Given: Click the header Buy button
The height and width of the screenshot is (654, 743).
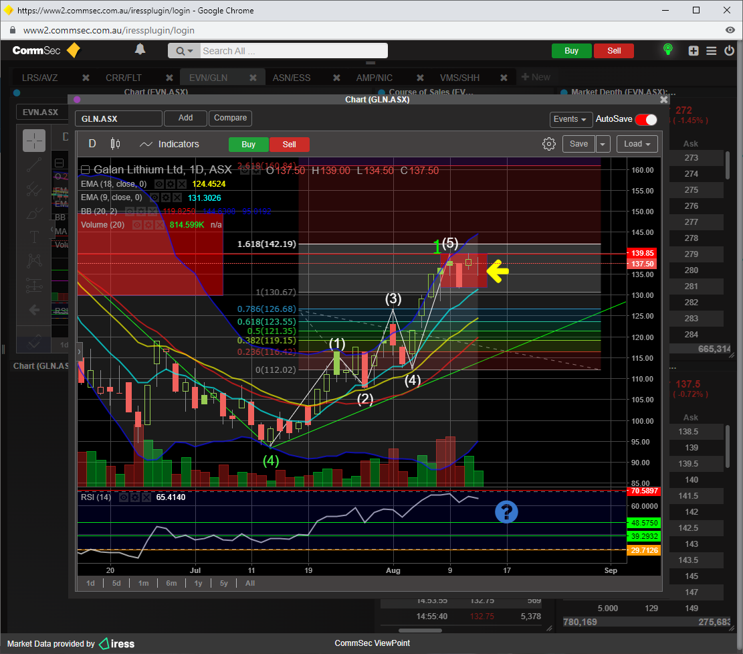Looking at the screenshot, I should pyautogui.click(x=572, y=51).
